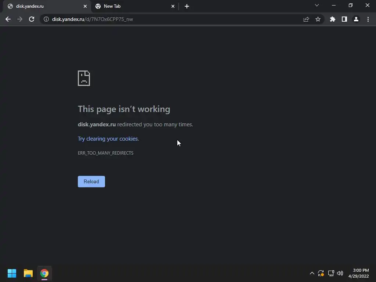
Task: Click the forward navigation arrow
Action: (x=20, y=19)
